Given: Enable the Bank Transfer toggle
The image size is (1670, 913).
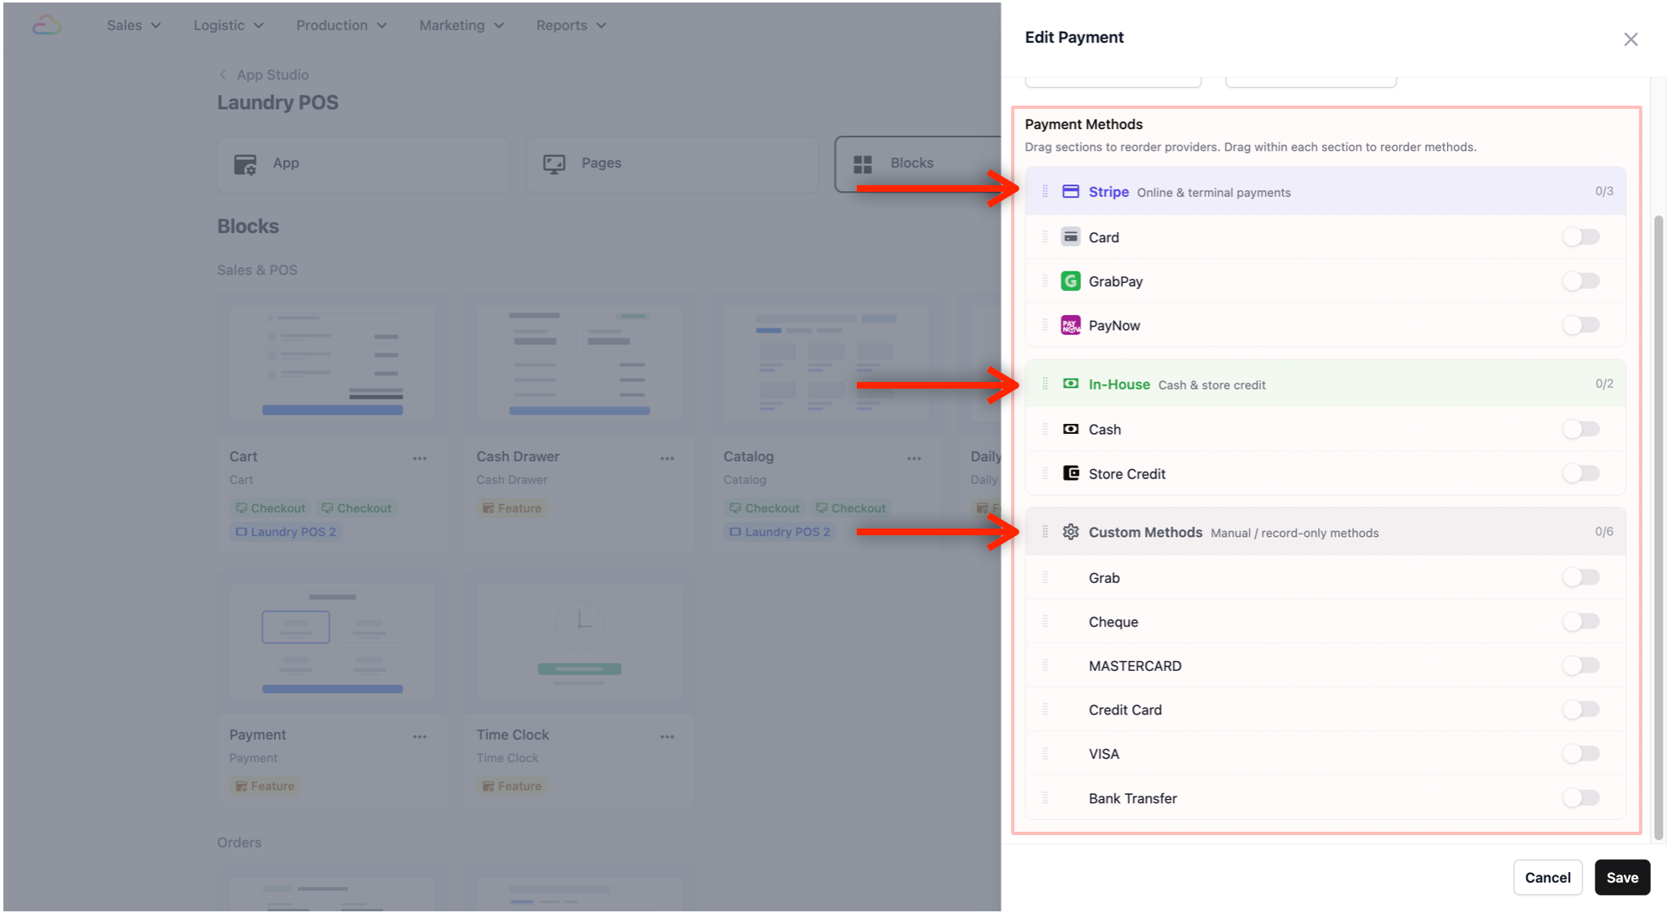Looking at the screenshot, I should [x=1580, y=797].
